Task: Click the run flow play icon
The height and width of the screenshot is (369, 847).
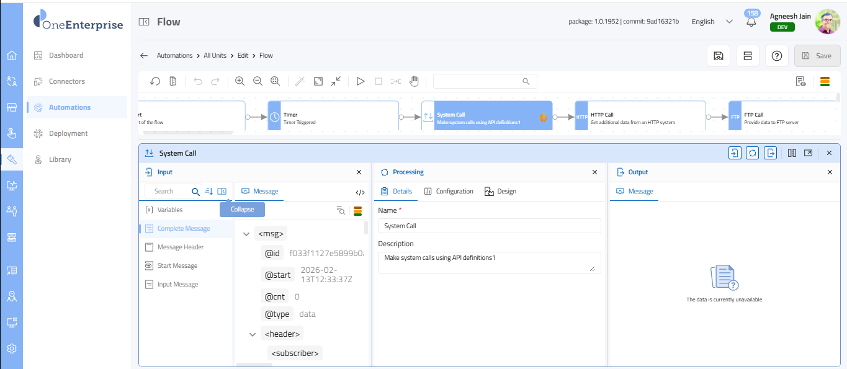Action: coord(361,81)
